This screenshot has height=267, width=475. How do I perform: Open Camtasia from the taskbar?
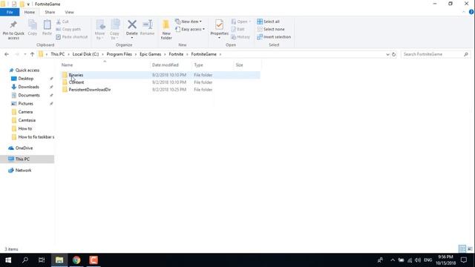pyautogui.click(x=94, y=260)
